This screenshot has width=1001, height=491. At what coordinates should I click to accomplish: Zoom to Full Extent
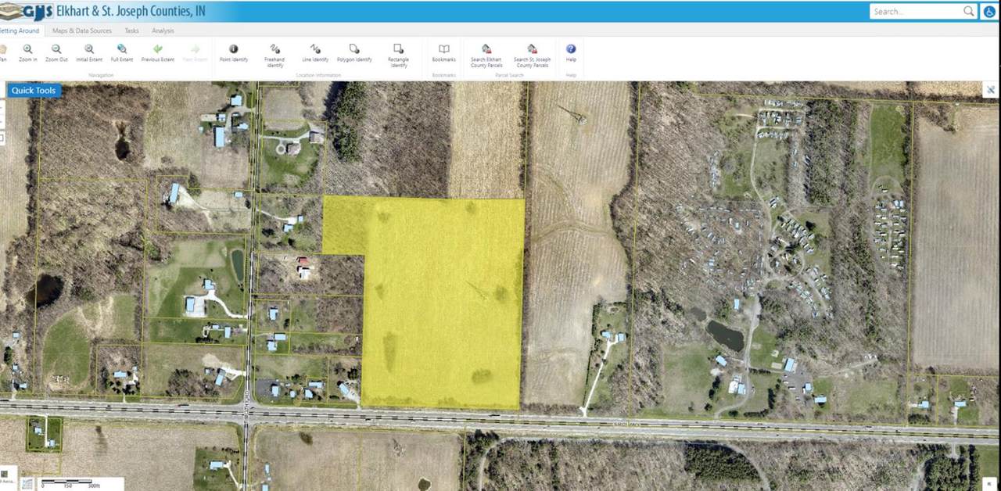[x=122, y=52]
